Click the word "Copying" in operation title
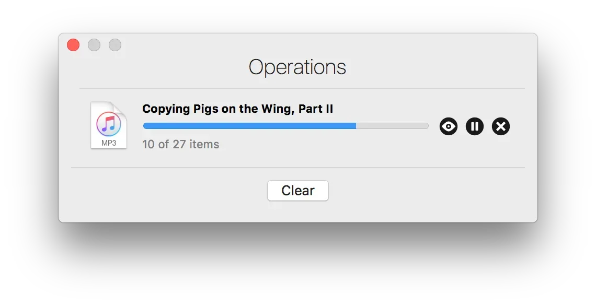Viewport: 596px width, 306px height. pos(165,109)
